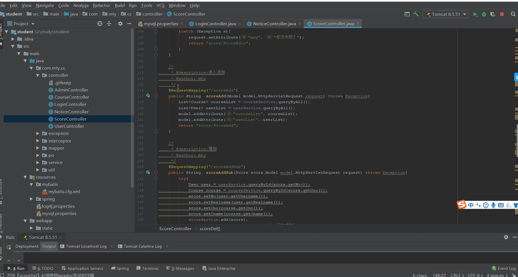This screenshot has height=277, width=518.
Task: Click the rerun icon in Run panel
Action: click(9, 247)
